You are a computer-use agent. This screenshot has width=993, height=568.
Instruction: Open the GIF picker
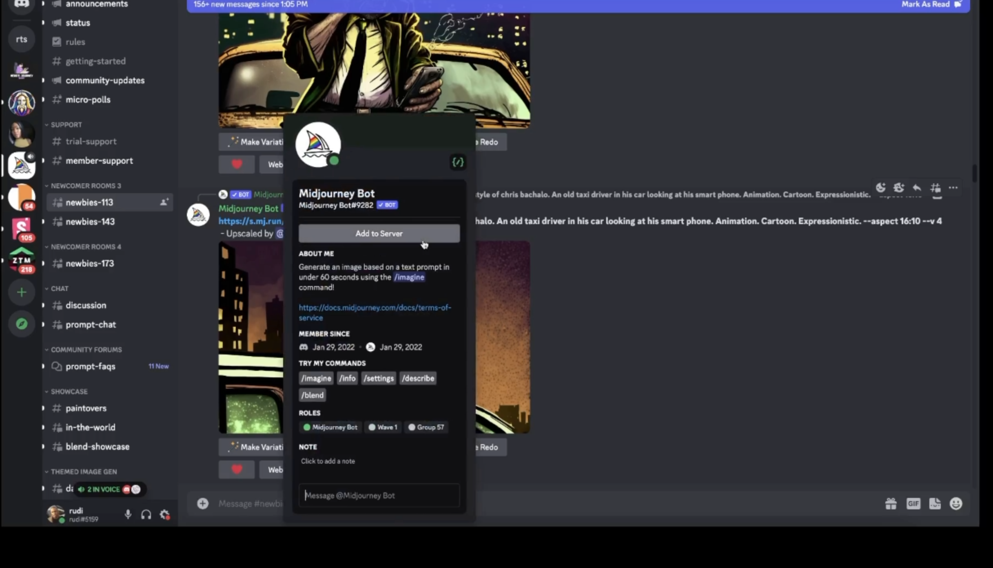913,504
